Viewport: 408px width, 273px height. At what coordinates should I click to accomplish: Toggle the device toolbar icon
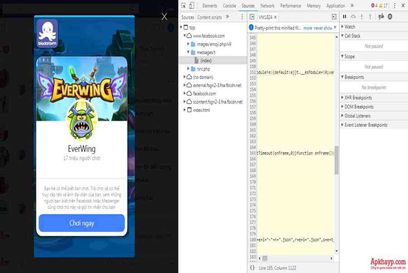coord(191,5)
